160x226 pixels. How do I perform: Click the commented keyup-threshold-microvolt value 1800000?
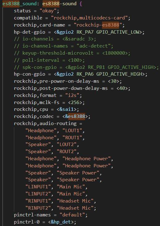click(x=115, y=53)
